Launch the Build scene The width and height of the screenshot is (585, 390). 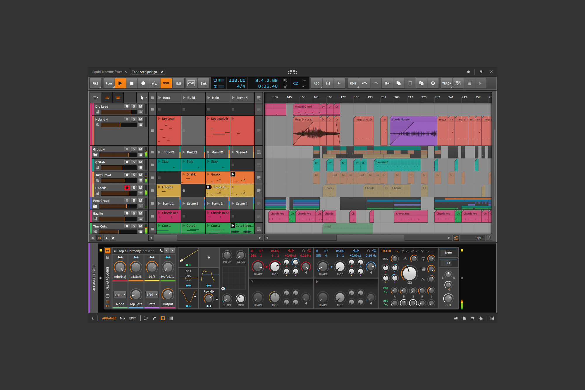pos(184,98)
